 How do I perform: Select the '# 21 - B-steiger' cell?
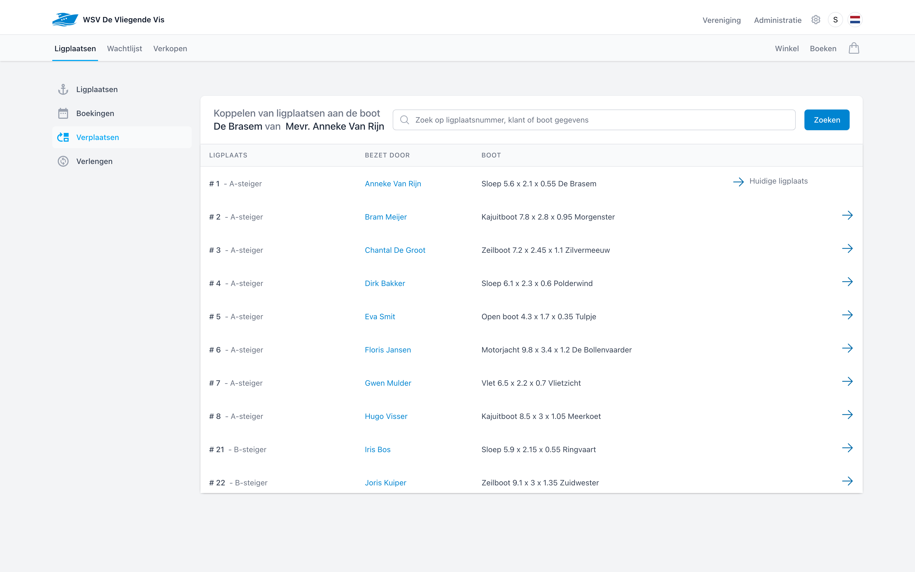tap(238, 449)
